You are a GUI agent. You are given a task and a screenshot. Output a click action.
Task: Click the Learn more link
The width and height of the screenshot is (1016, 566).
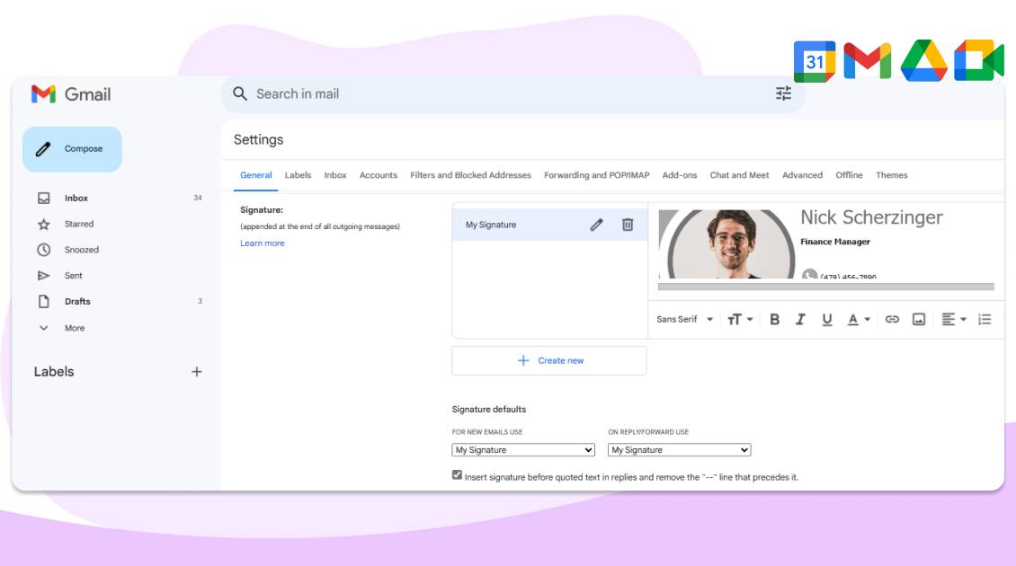coord(263,243)
